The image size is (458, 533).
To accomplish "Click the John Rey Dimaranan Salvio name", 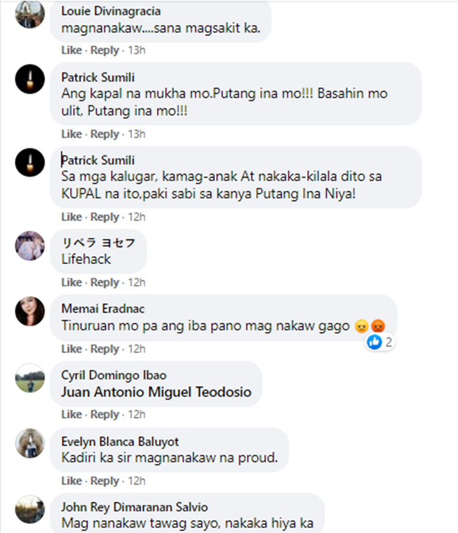I will click(134, 507).
